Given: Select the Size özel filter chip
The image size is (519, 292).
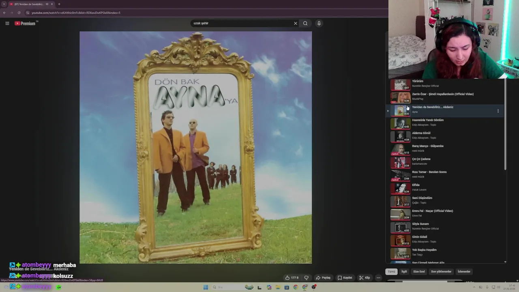Looking at the screenshot, I should pyautogui.click(x=419, y=272).
